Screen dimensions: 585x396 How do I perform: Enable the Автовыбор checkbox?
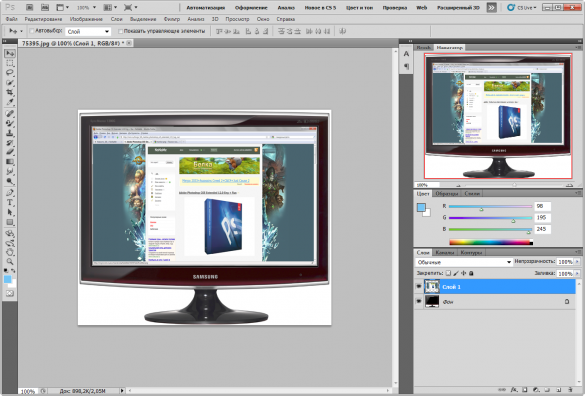pos(32,31)
